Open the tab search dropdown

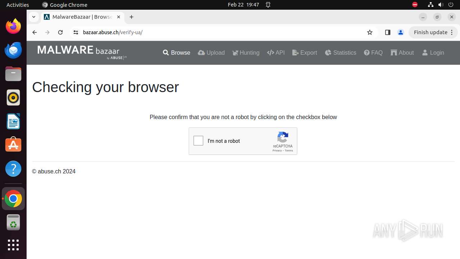coord(33,17)
